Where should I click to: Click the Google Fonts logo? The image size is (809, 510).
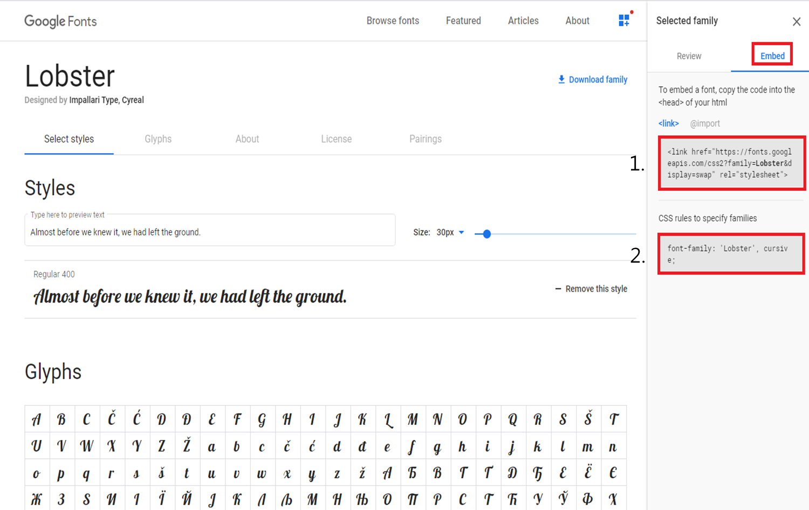point(60,21)
